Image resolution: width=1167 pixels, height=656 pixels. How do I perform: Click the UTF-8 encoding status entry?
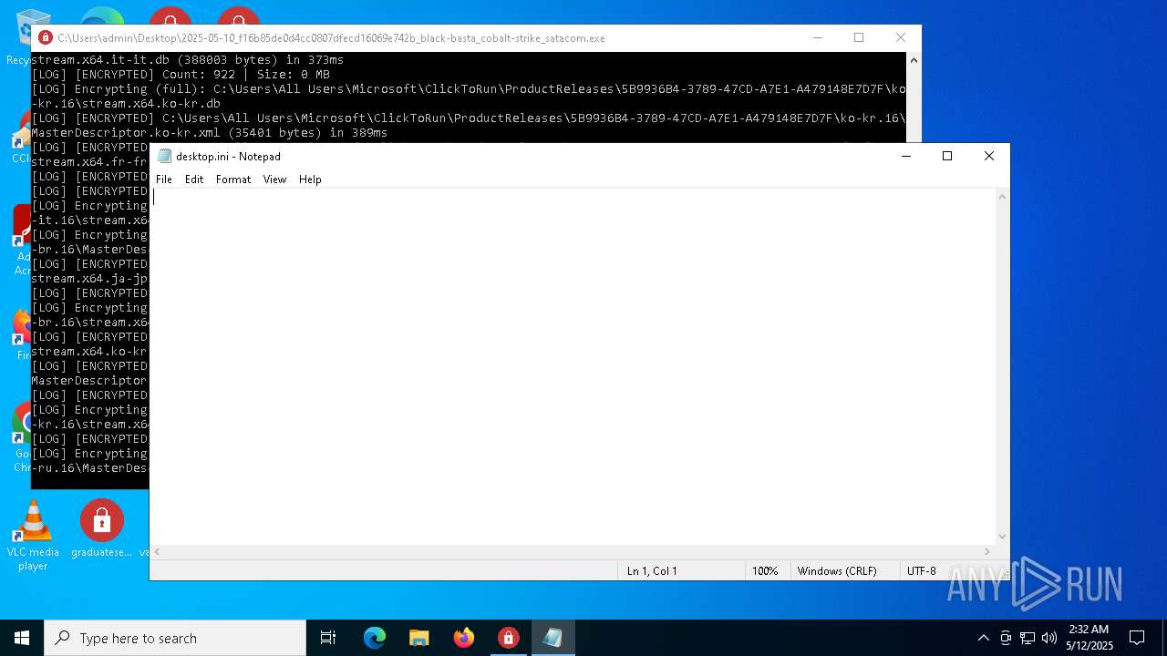pyautogui.click(x=921, y=571)
